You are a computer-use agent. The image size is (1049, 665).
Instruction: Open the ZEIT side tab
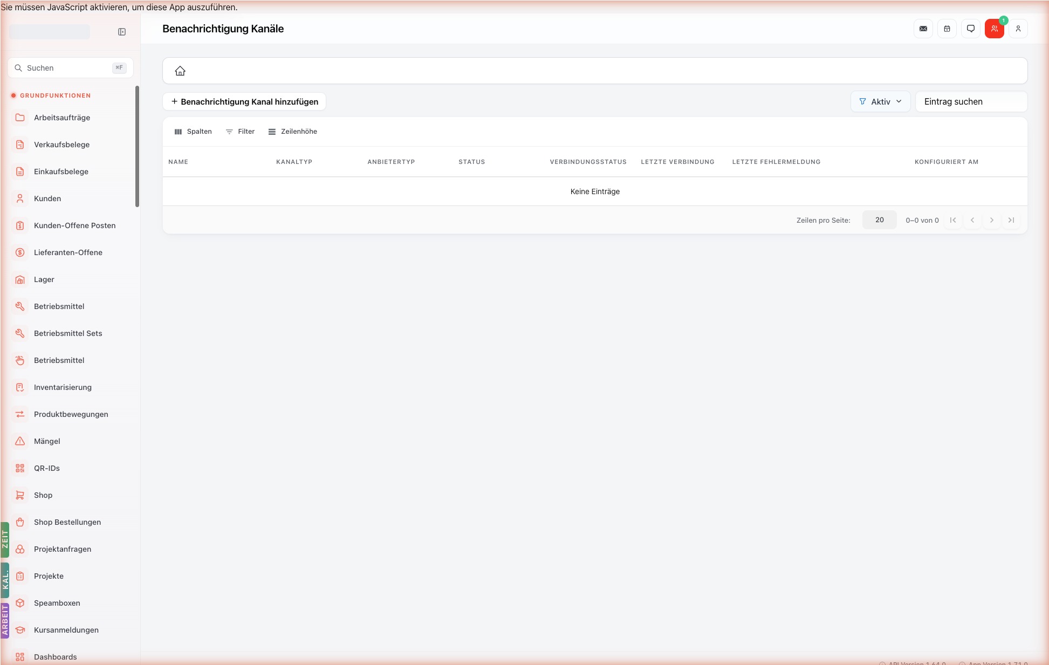[x=5, y=539]
